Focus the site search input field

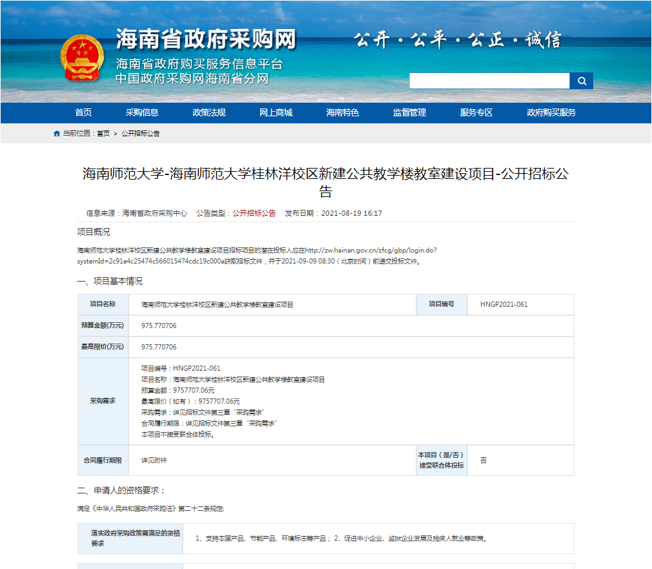pyautogui.click(x=489, y=81)
